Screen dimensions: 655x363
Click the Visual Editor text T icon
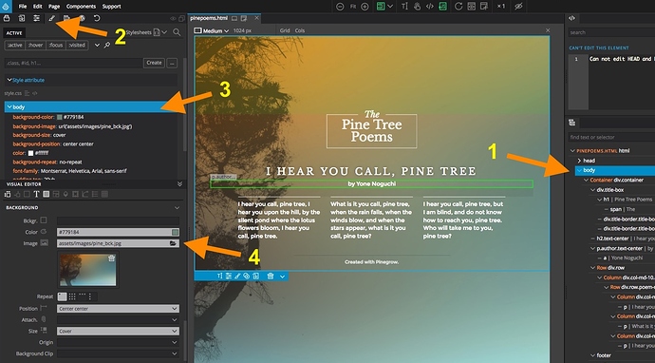point(36,194)
